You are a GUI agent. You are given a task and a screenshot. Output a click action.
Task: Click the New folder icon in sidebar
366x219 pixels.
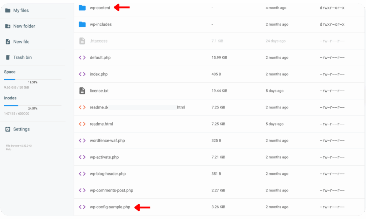[8, 26]
